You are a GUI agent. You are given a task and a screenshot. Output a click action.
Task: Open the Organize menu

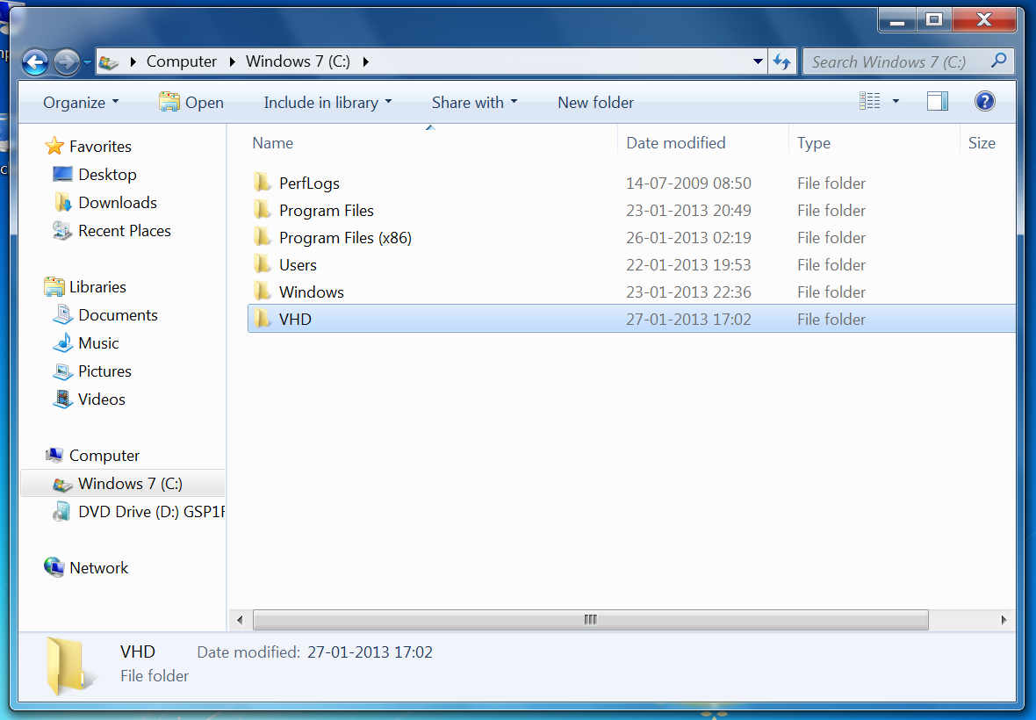click(x=81, y=103)
